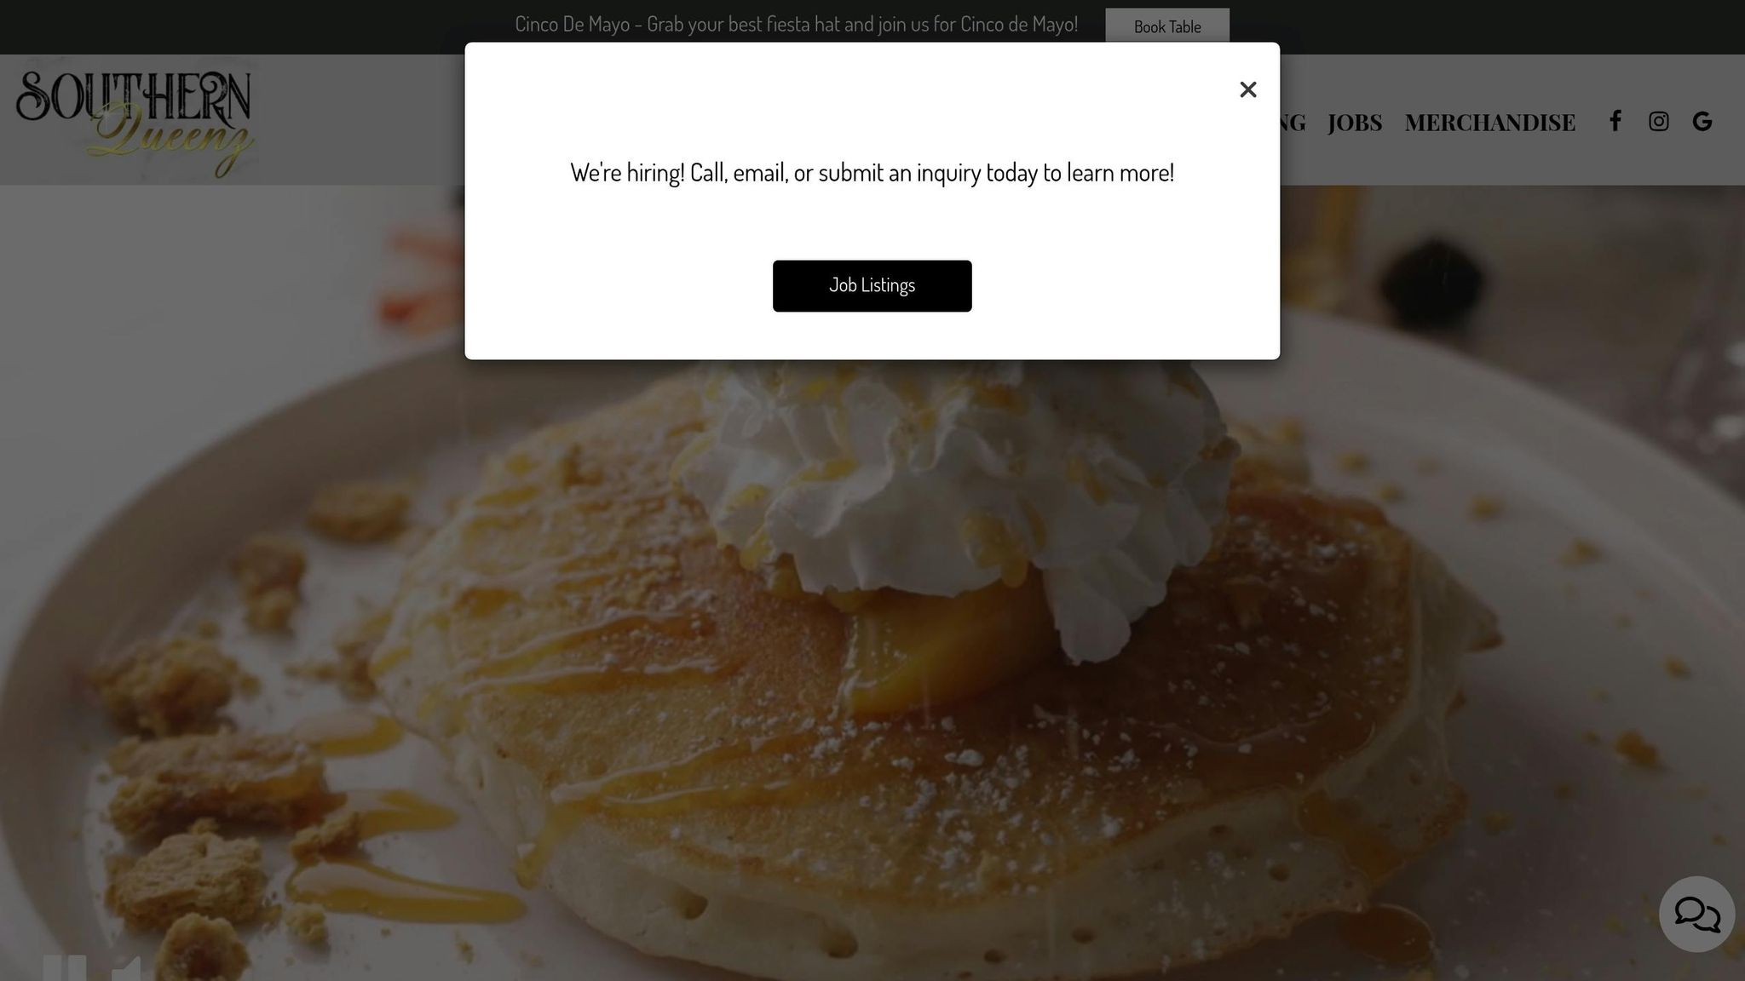Image resolution: width=1745 pixels, height=981 pixels.
Task: Open the JOBS menu item
Action: pos(1355,122)
